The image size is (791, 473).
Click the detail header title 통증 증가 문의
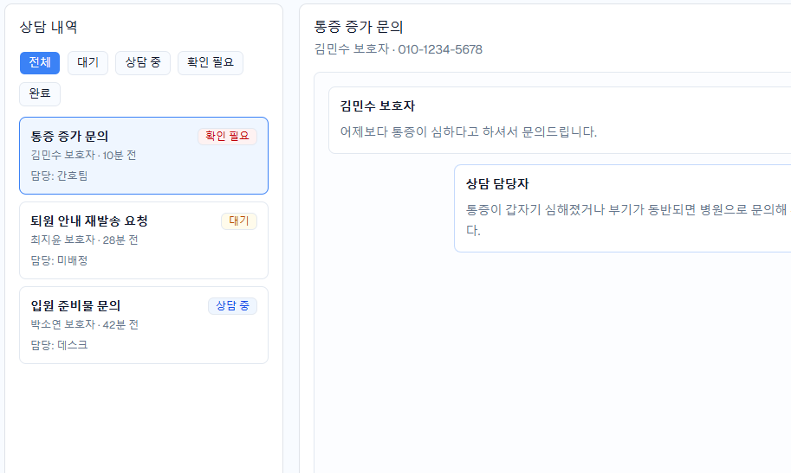click(359, 27)
